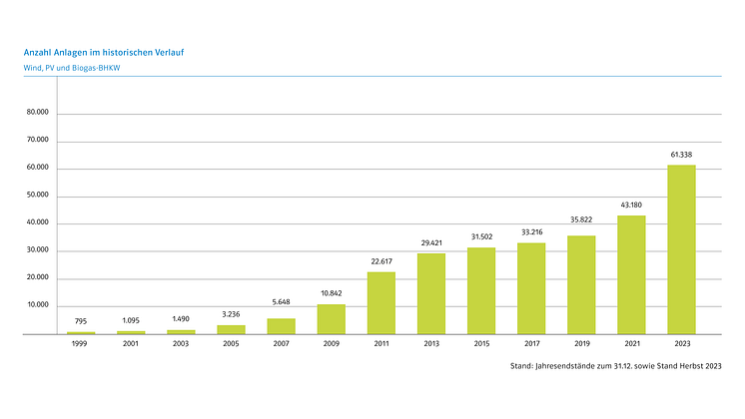Click the 2019 bar
Viewport: 745px width, 419px height.
pyautogui.click(x=581, y=285)
